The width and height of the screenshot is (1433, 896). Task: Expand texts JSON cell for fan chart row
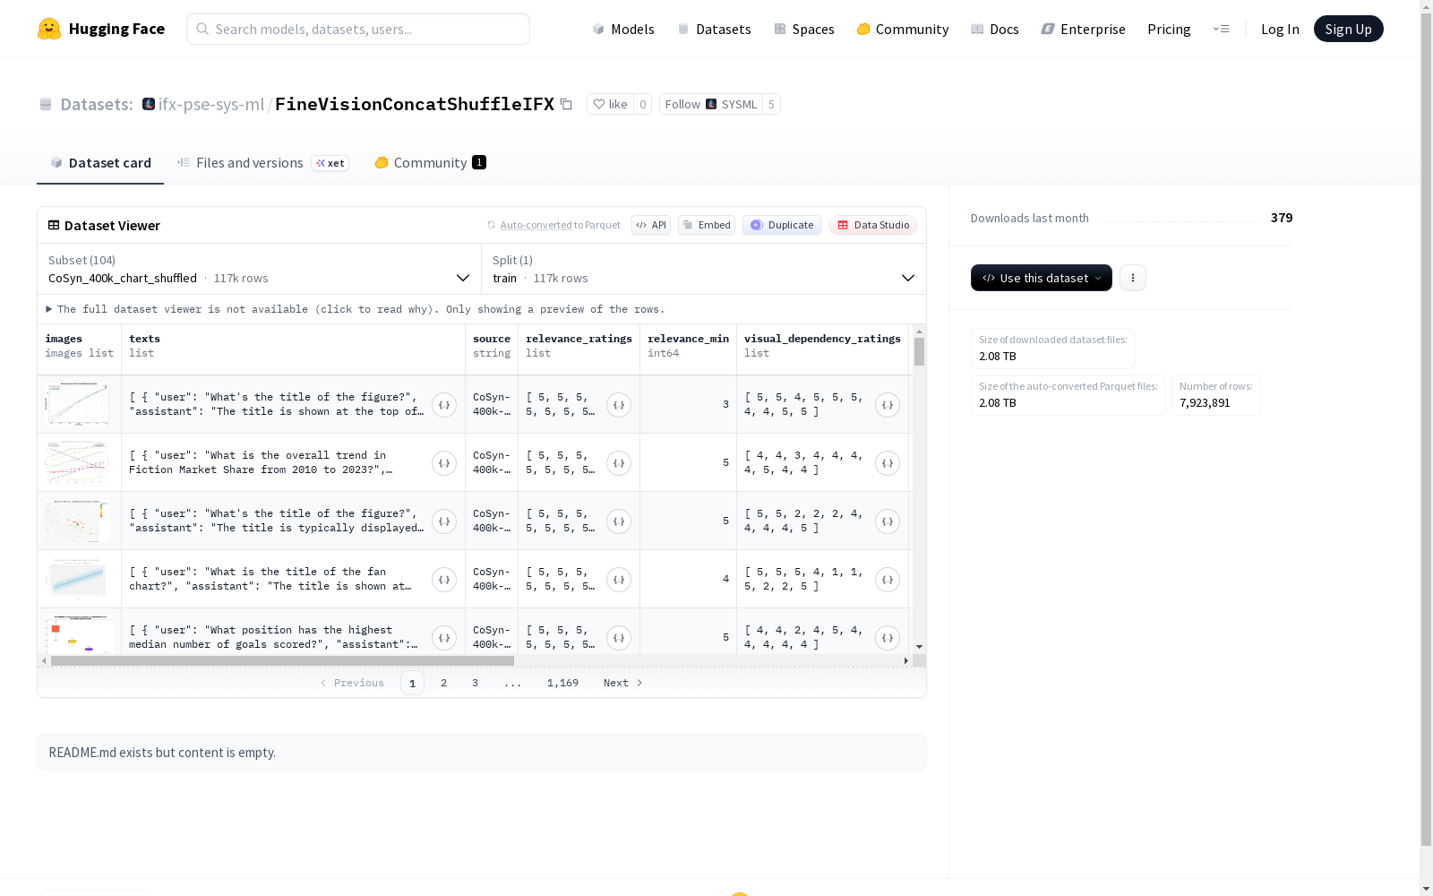444,580
